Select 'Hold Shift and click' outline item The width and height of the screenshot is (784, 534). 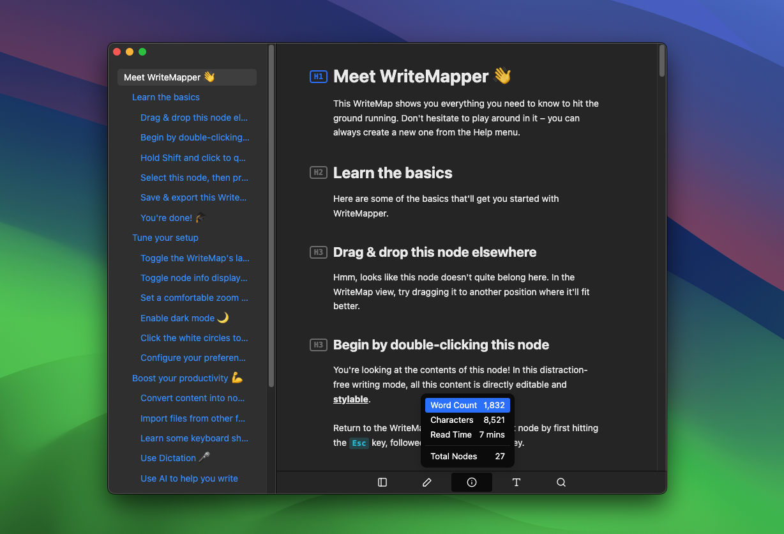pos(193,158)
